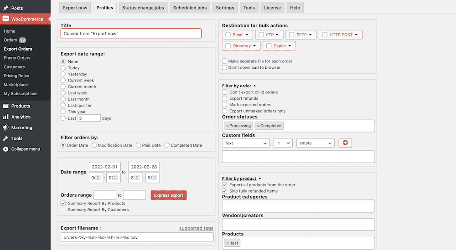Click the Posts pin icon in sidebar
The width and height of the screenshot is (456, 250).
[5, 8]
